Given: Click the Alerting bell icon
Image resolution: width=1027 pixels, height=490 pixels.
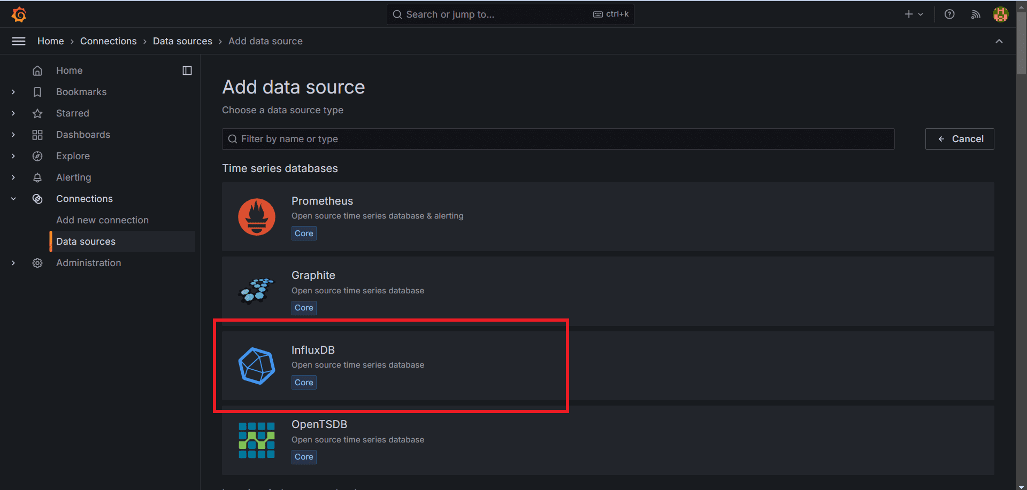Looking at the screenshot, I should tap(37, 177).
